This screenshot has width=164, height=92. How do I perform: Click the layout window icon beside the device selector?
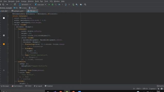[15, 5]
